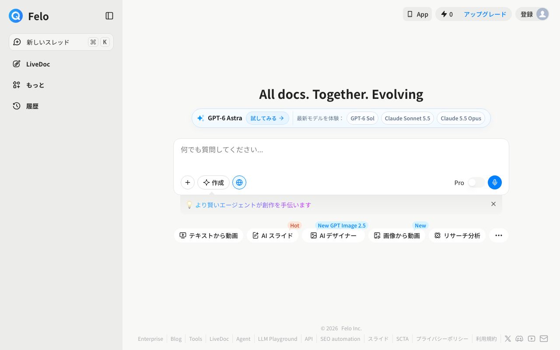Open the プライバシーポリシー footer link
Screen dimensions: 560x350
point(442,339)
